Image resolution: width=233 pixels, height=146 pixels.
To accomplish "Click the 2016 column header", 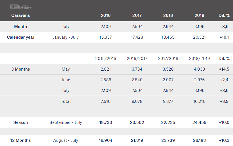I will pos(106,15).
